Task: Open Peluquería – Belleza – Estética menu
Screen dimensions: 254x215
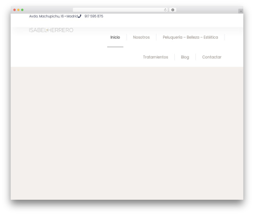Action: pos(190,37)
